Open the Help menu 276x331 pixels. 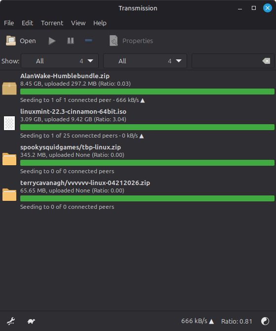point(100,23)
